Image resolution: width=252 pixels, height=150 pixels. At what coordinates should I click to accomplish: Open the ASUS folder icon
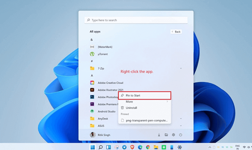pos(92,125)
